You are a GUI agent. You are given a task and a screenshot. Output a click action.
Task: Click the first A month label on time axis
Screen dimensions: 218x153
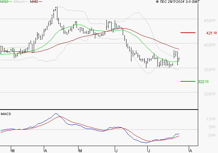[46, 151]
